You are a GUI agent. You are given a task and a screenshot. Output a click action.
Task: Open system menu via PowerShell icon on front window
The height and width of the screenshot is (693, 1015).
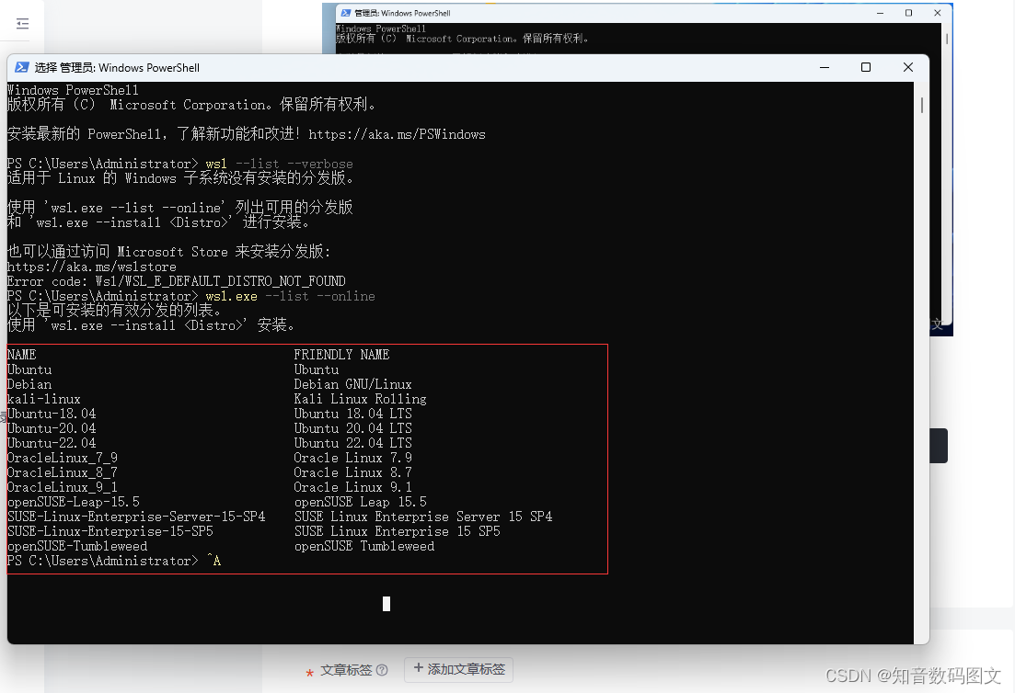point(21,67)
